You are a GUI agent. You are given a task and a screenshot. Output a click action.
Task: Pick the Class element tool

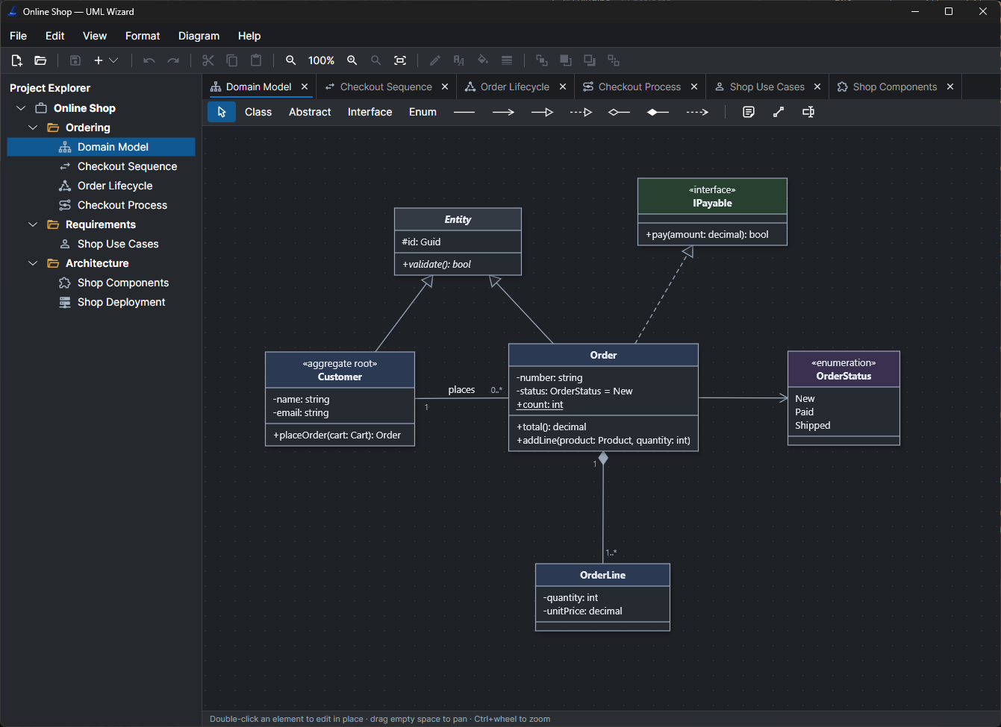point(258,112)
